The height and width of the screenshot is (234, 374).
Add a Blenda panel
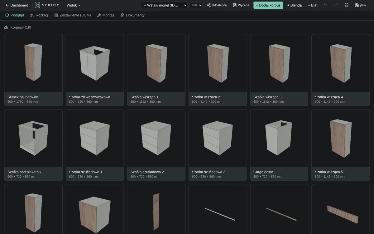[x=294, y=5]
